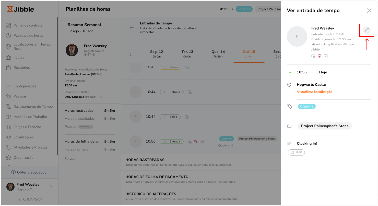Viewport: 378px width, 206px height.
Task: Select the Ter, 13 day tab
Action: click(x=187, y=54)
